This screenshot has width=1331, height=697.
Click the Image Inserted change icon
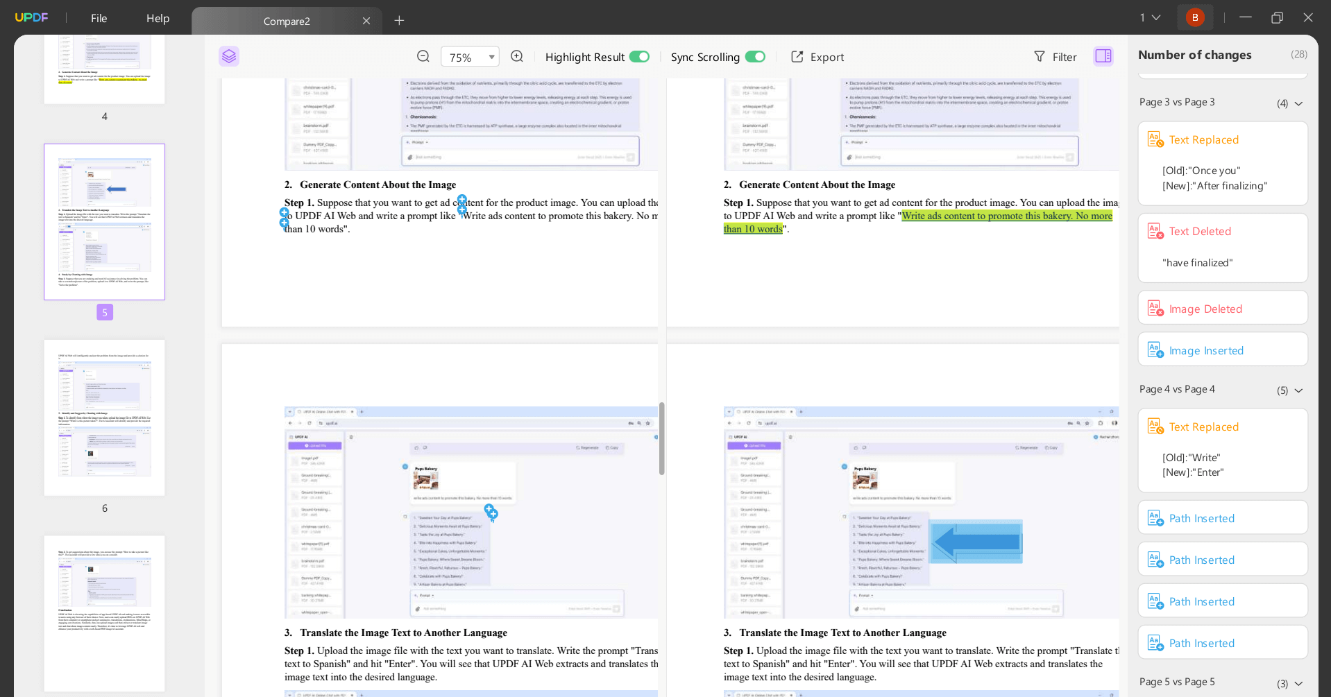tap(1155, 350)
